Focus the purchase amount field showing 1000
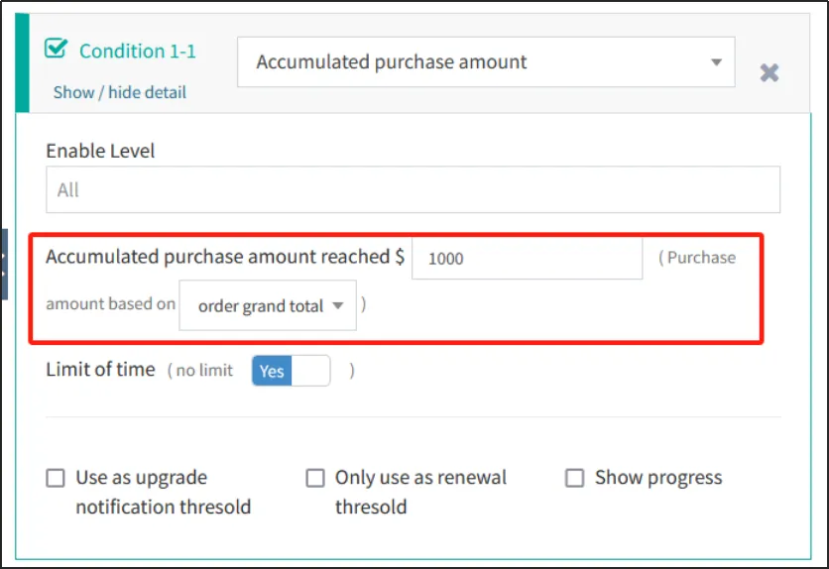This screenshot has height=569, width=829. coord(527,259)
